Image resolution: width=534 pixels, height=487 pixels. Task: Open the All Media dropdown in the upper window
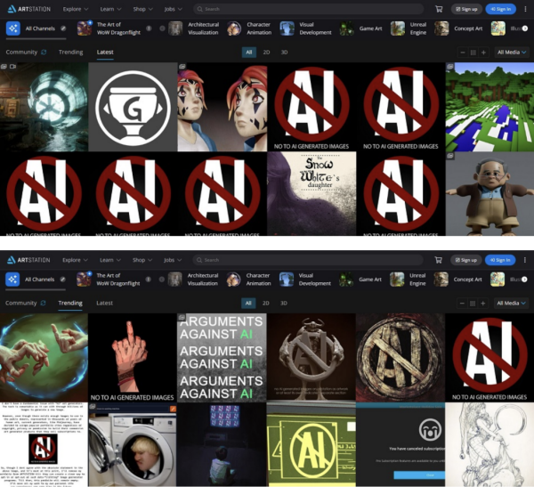(x=512, y=53)
